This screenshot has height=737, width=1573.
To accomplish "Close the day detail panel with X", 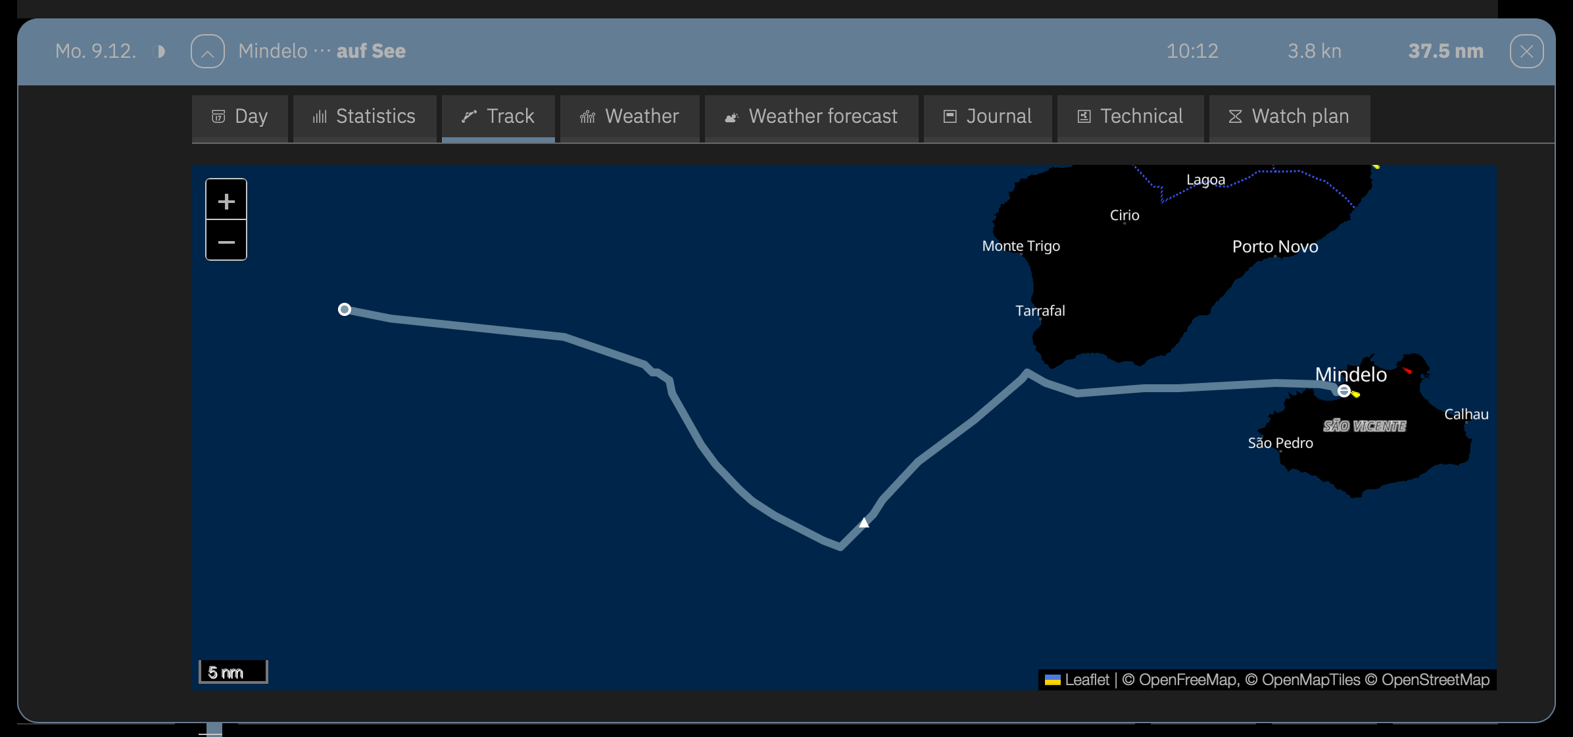I will [1526, 51].
